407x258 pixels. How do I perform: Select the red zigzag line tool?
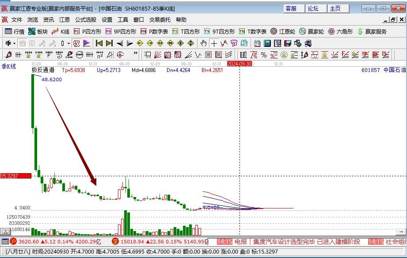point(224,43)
